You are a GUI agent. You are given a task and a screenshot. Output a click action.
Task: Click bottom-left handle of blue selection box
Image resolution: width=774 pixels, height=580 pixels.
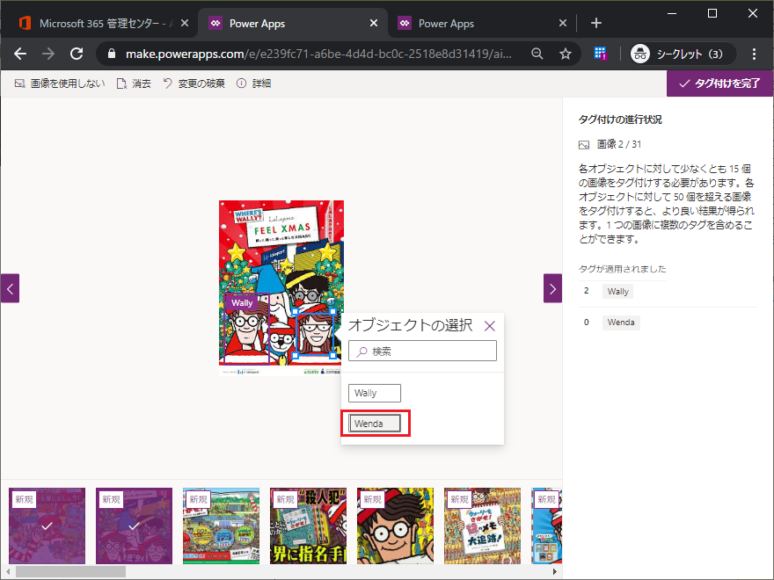(x=296, y=356)
